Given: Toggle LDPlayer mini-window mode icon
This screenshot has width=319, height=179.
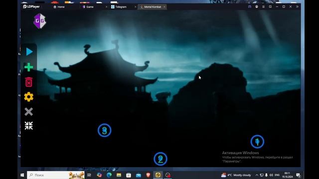Looking at the screenshot, I should pyautogui.click(x=270, y=6).
